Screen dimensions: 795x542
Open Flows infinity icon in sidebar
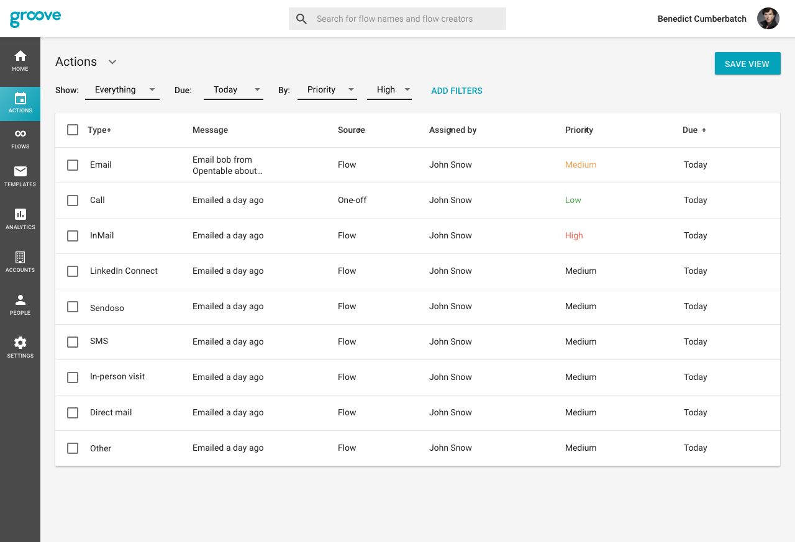(x=20, y=133)
